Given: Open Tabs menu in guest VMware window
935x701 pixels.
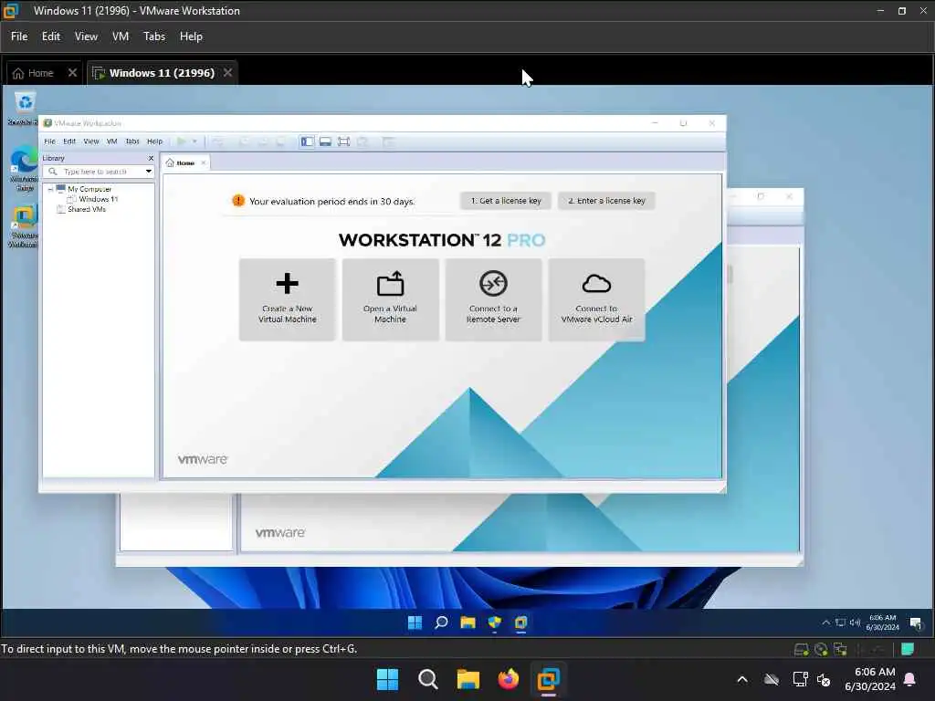Looking at the screenshot, I should [x=132, y=141].
